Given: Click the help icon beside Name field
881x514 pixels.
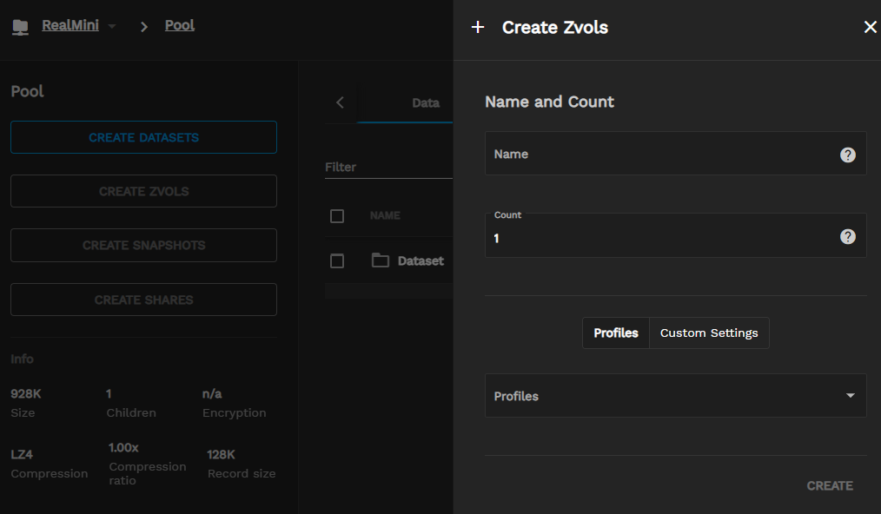Looking at the screenshot, I should [848, 155].
